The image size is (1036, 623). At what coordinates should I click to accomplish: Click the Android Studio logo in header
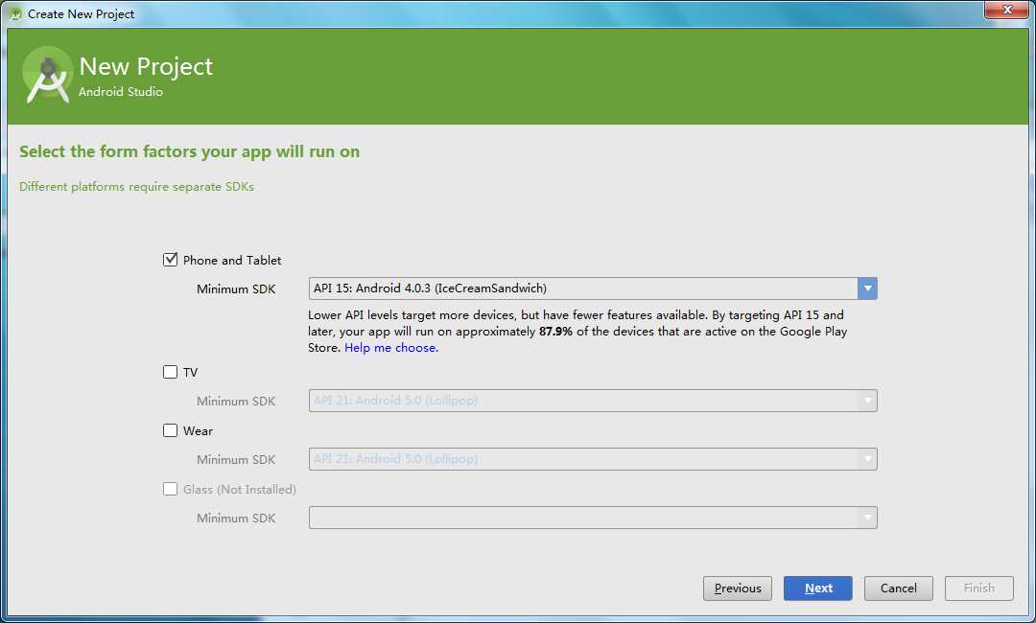47,75
